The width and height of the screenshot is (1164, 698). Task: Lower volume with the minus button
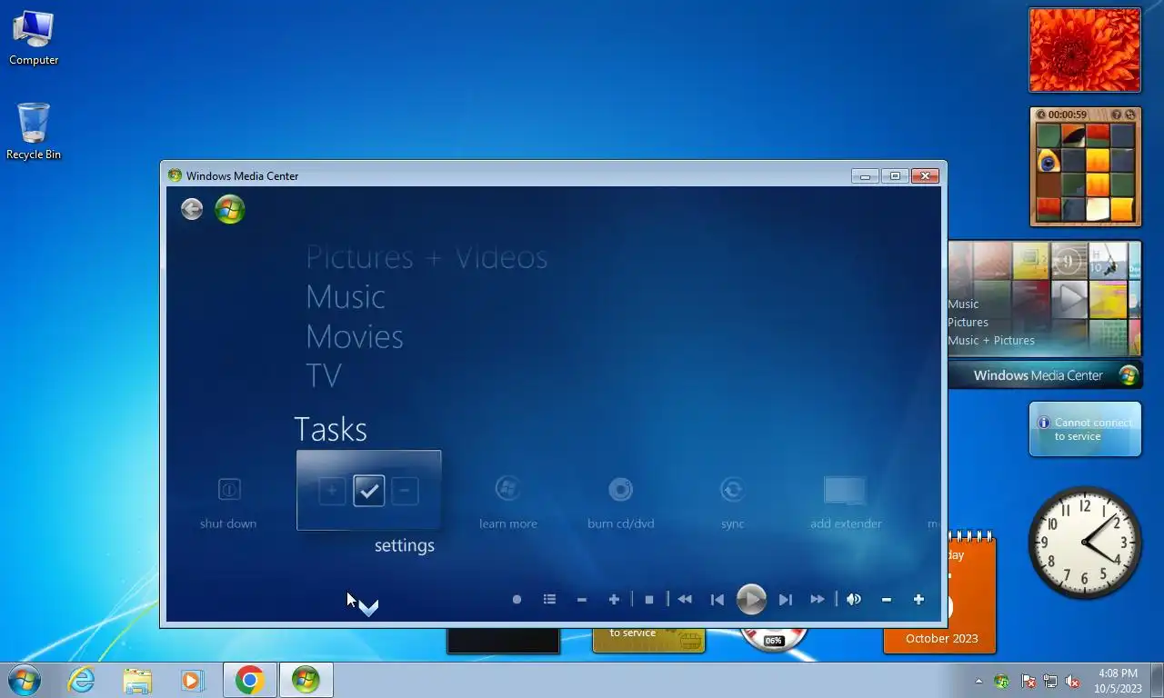tap(887, 600)
